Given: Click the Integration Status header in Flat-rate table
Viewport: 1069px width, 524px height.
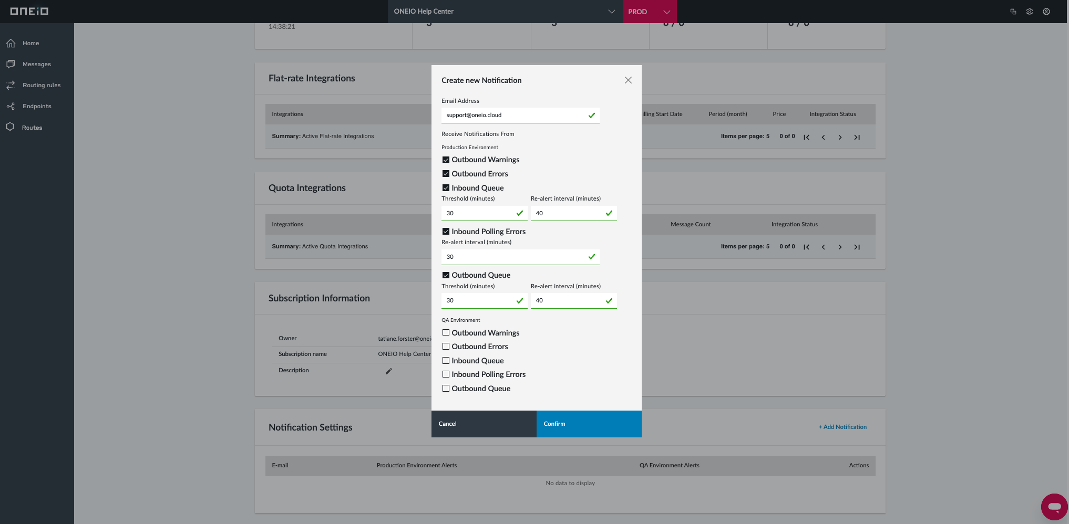Looking at the screenshot, I should point(832,114).
